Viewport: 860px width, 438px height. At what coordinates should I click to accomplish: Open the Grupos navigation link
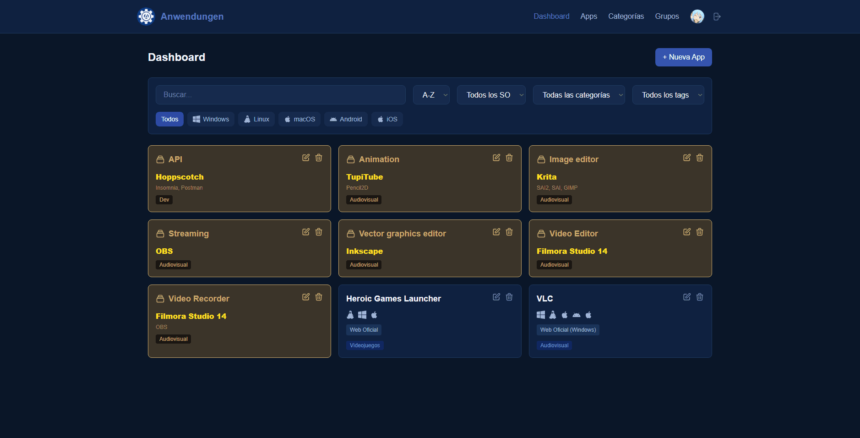tap(667, 16)
